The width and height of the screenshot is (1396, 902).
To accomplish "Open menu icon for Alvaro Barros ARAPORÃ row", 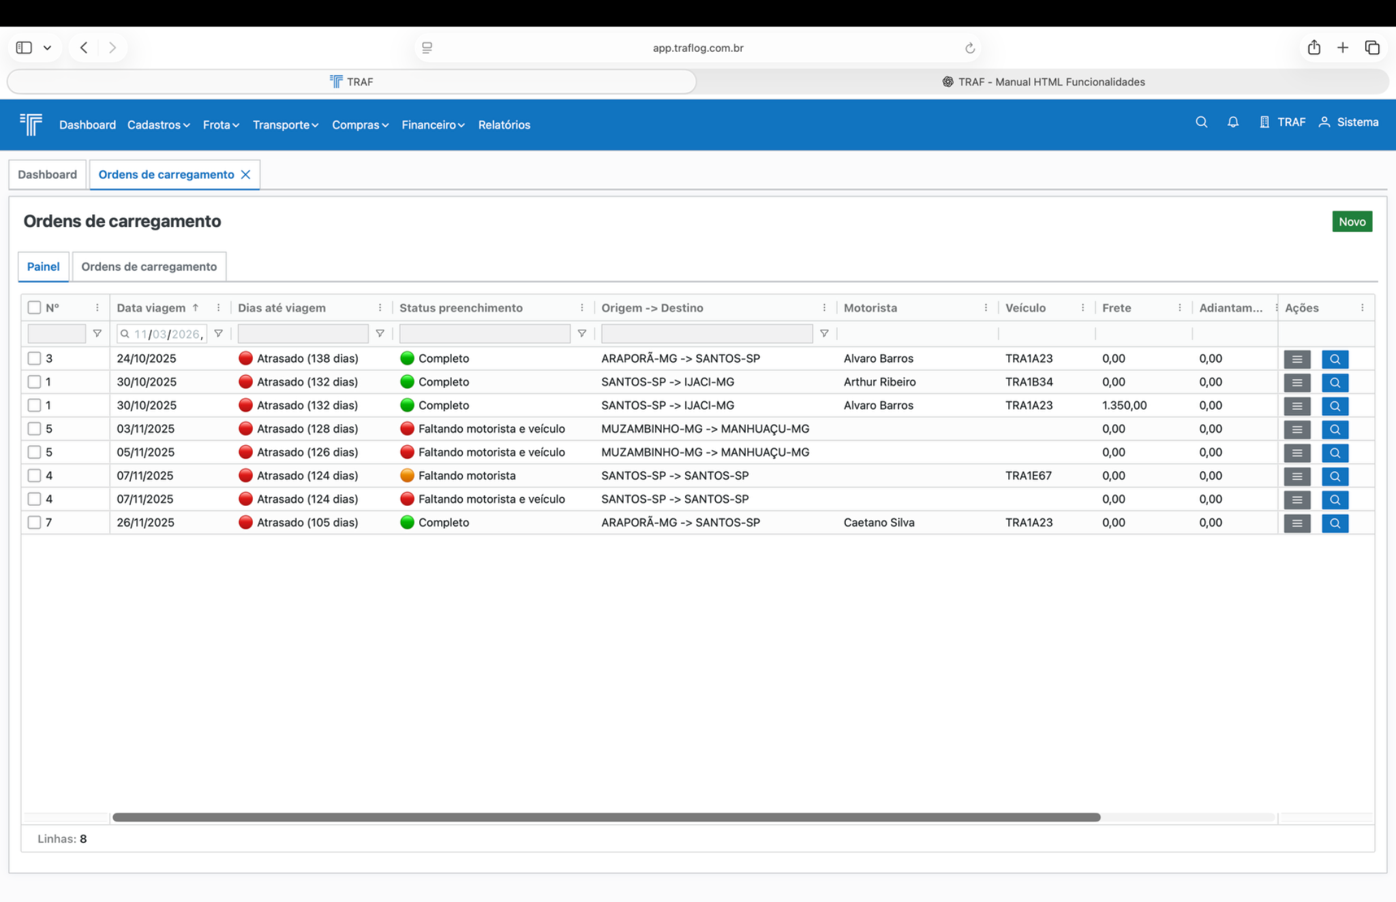I will 1296,359.
